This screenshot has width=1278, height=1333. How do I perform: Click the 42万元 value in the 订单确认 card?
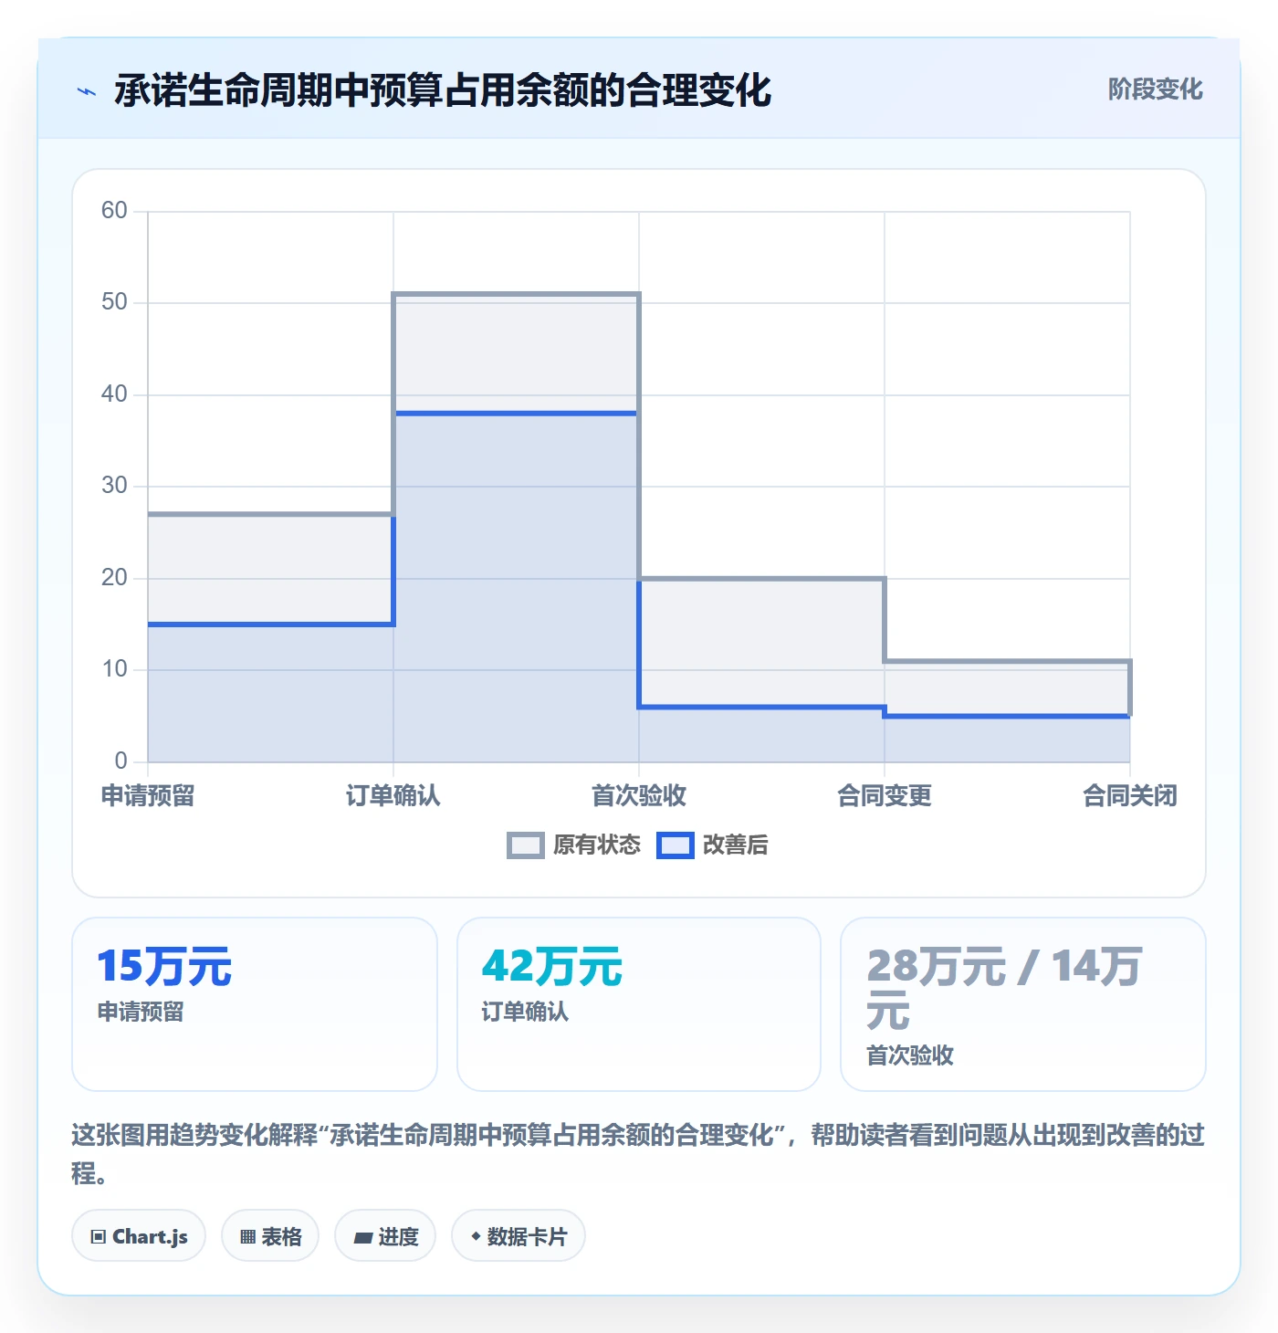pos(552,967)
